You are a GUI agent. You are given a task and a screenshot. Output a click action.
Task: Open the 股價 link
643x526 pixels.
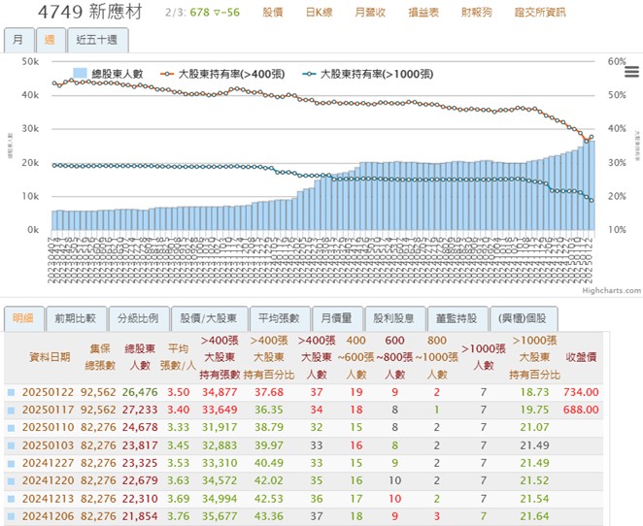(273, 13)
